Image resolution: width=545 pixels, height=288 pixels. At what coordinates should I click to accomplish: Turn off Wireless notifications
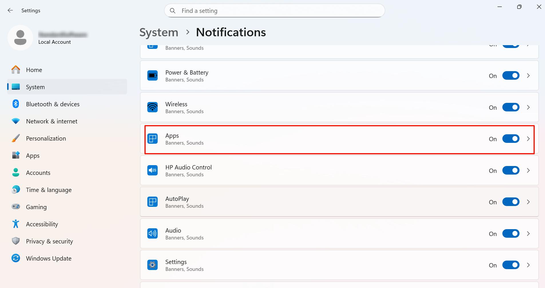pos(511,107)
